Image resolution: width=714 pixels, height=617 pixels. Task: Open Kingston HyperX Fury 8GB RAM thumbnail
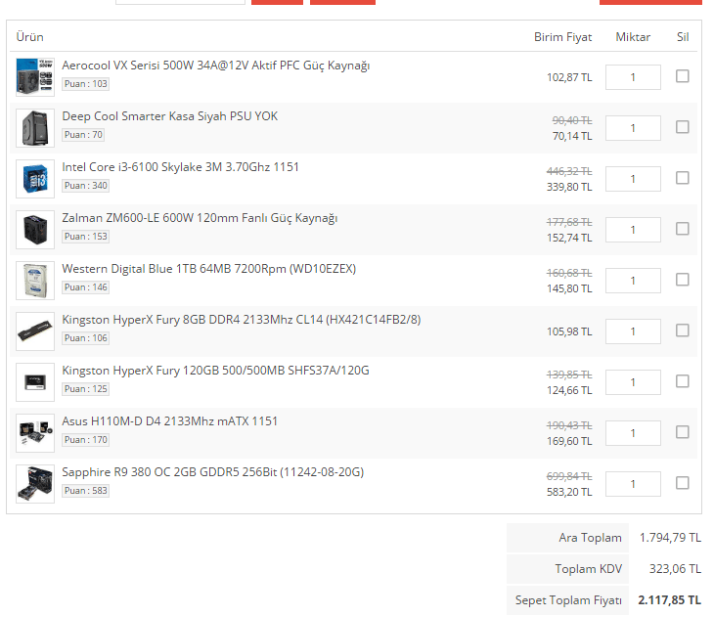coord(35,331)
